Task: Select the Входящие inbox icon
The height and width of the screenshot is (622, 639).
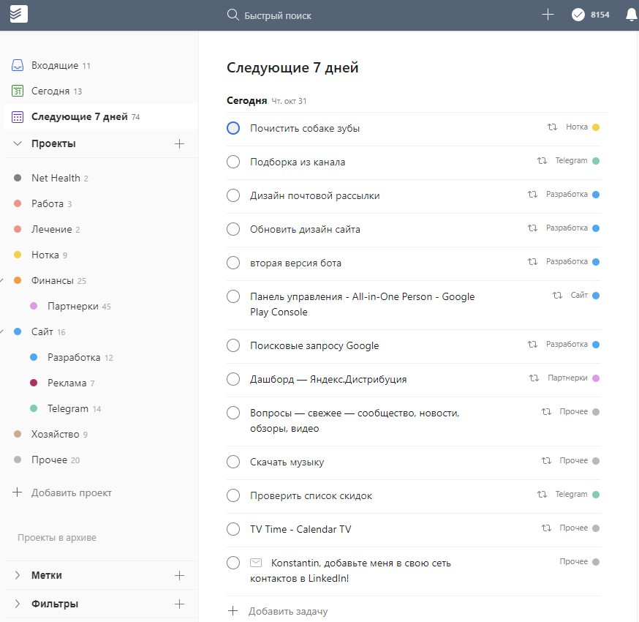Action: (x=17, y=64)
